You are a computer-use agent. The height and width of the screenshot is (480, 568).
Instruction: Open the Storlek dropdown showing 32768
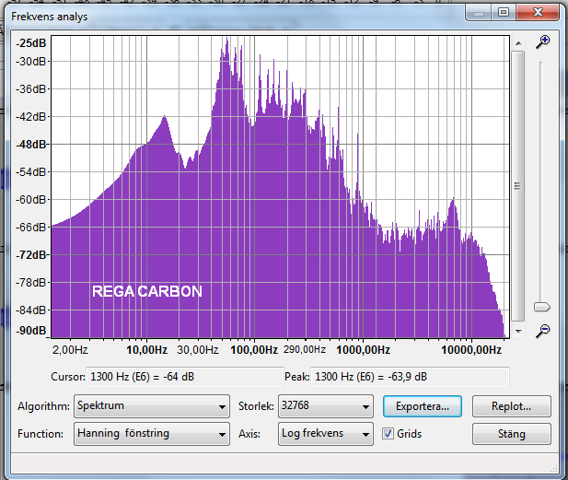click(326, 406)
